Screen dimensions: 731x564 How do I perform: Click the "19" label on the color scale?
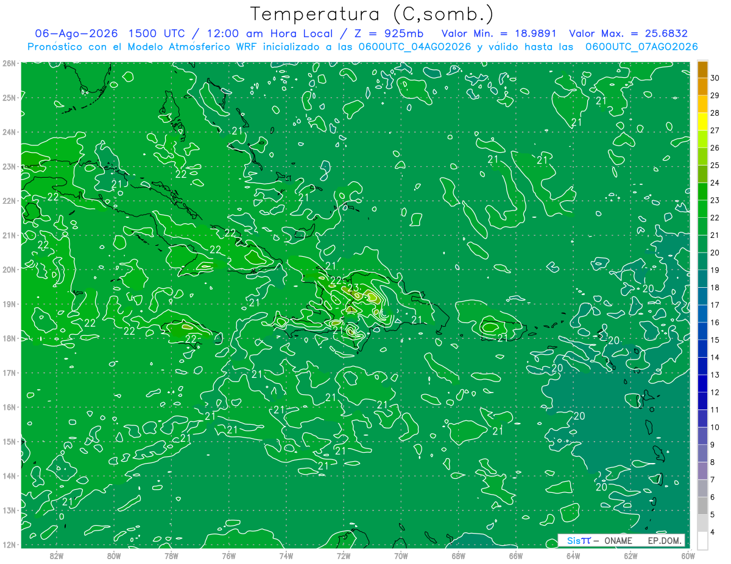715,270
